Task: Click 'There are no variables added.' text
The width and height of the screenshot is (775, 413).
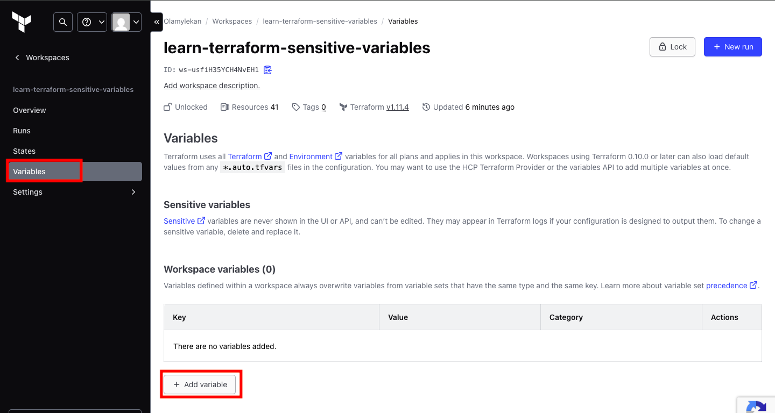Action: point(224,346)
